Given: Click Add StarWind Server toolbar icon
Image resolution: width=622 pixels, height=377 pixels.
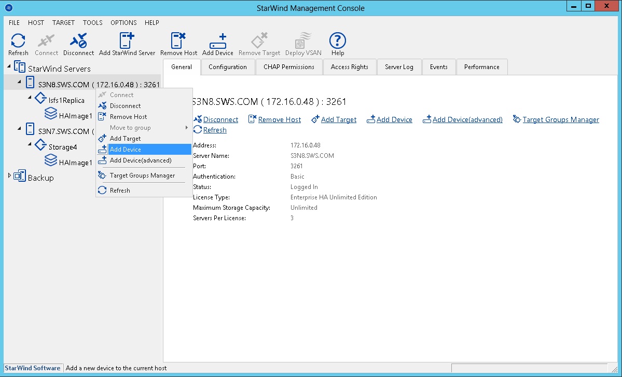Looking at the screenshot, I should click(127, 41).
